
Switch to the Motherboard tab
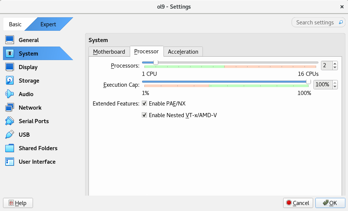(x=109, y=51)
